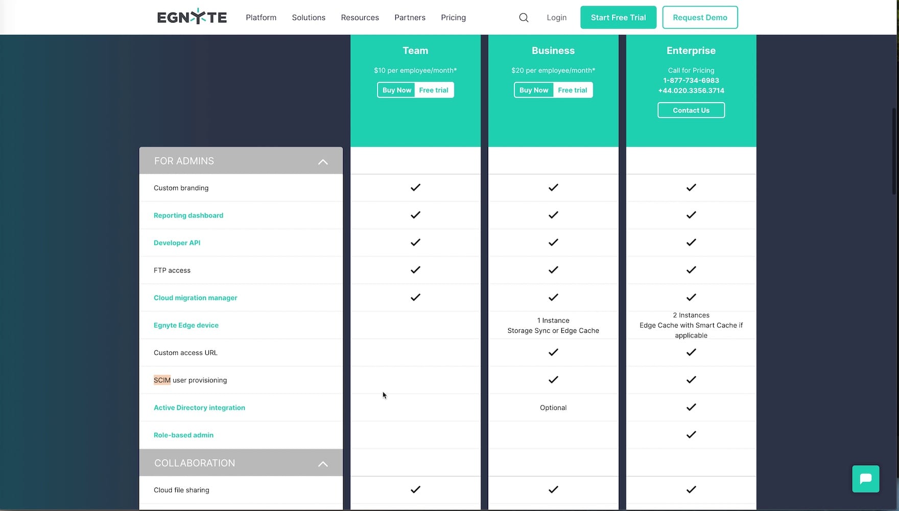Click Contact Us under Enterprise

pos(691,110)
